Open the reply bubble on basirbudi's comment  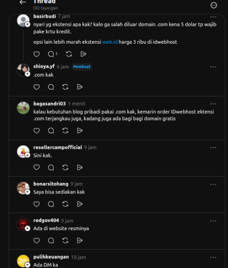tap(51, 54)
